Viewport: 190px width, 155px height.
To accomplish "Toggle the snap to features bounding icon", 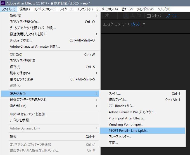I will (175, 16).
